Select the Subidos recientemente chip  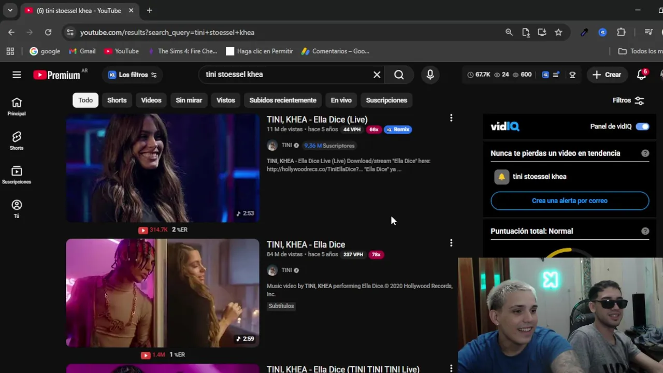click(283, 100)
